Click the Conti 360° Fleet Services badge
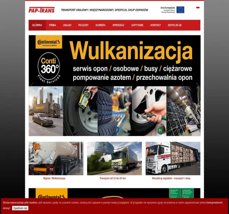 click(49, 68)
